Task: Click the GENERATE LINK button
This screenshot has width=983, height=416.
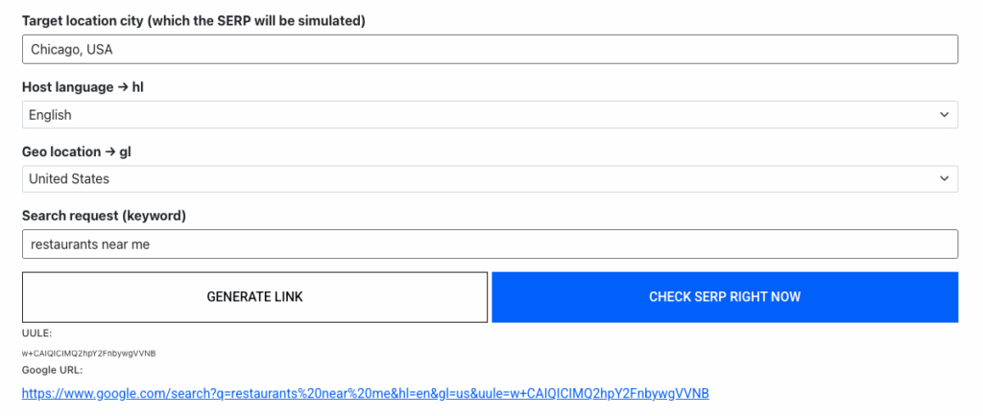Action: 254,297
